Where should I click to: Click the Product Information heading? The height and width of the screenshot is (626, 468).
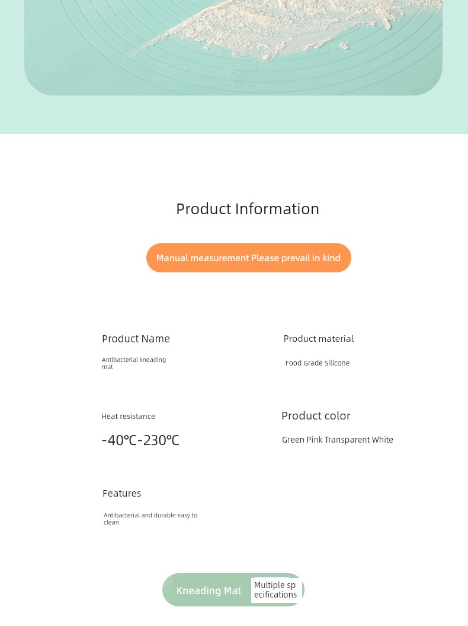[x=248, y=209]
